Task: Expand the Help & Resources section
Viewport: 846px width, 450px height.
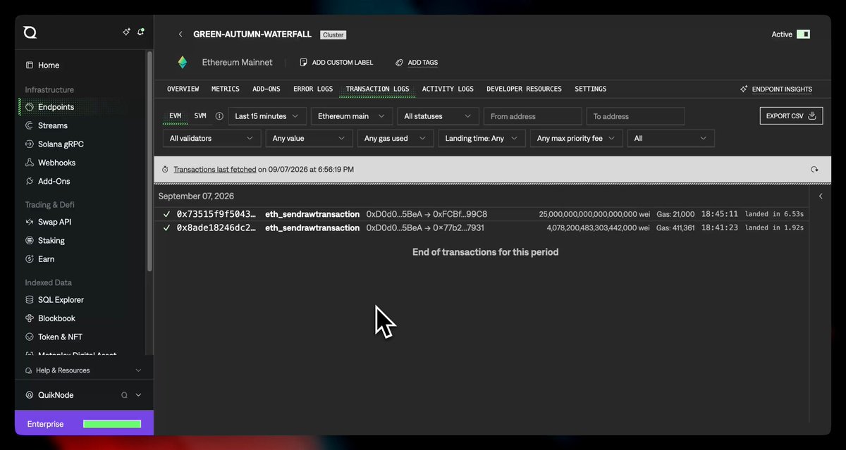Action: point(138,370)
